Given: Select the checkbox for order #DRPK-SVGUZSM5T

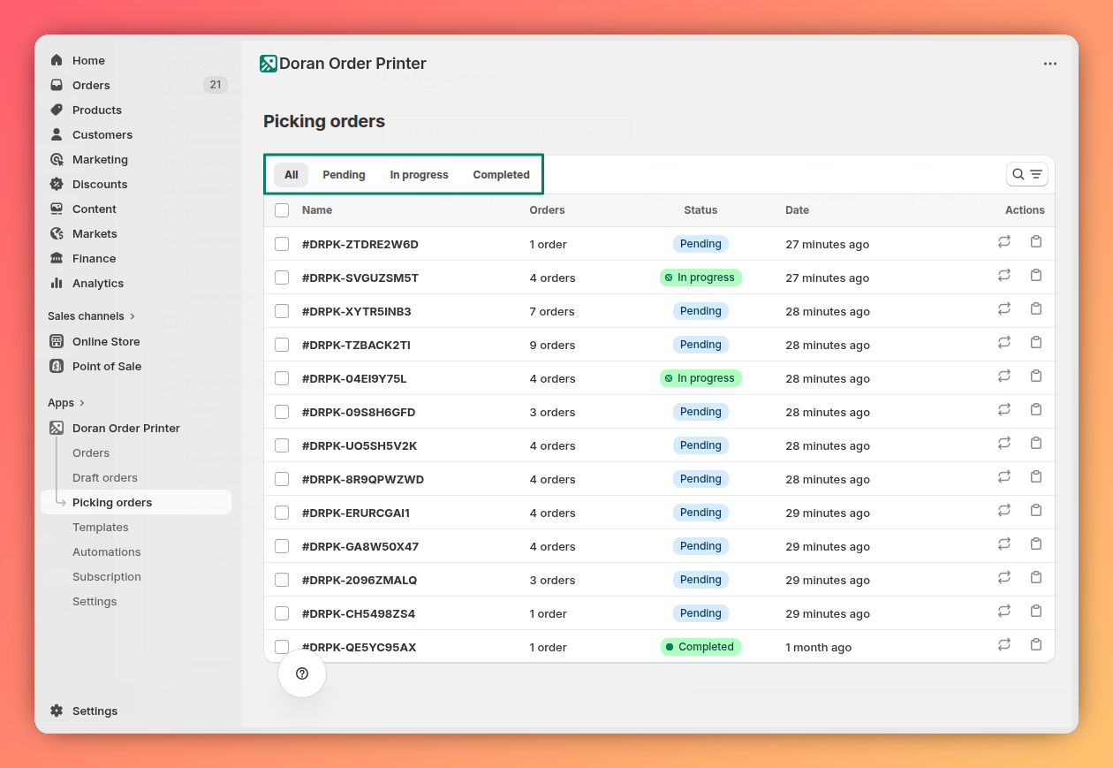Looking at the screenshot, I should 282,277.
